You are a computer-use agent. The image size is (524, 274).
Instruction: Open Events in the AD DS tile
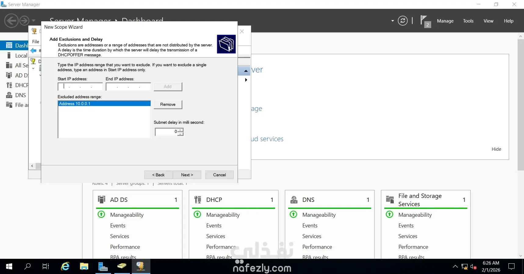click(118, 226)
